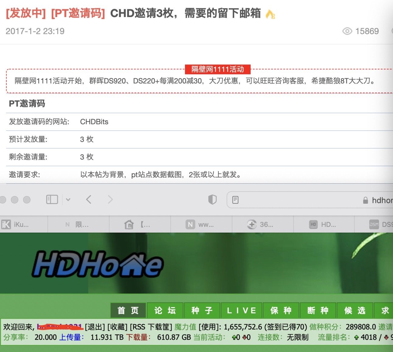Click the red down arrow after 当前活动
This screenshot has height=352, width=393.
tap(244, 337)
